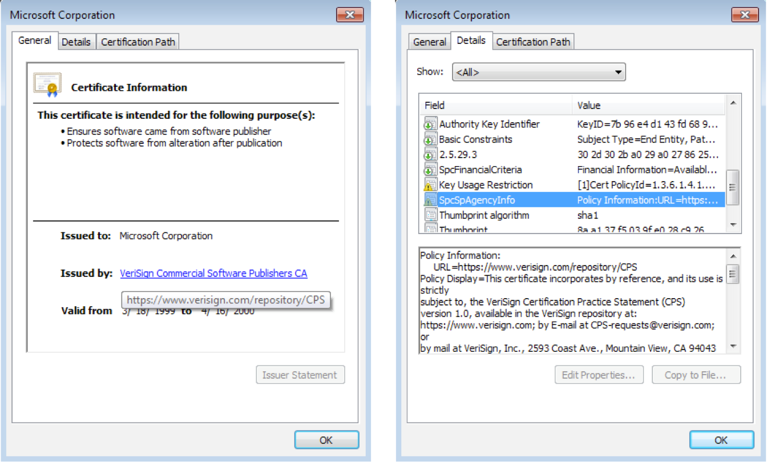Click the Thumbprint algorithm field icon
Viewport: 767px width, 462px height.
click(x=430, y=215)
